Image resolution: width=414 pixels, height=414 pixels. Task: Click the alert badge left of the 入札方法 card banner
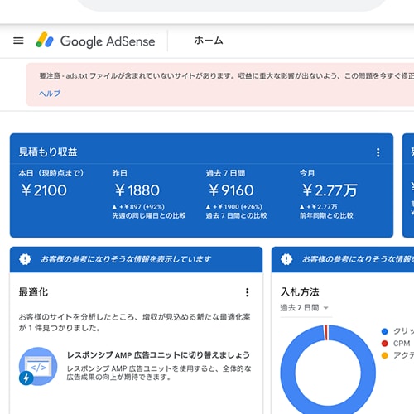pos(286,259)
